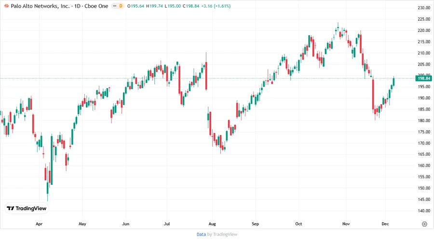Click the 145.00 price axis label

point(424,200)
